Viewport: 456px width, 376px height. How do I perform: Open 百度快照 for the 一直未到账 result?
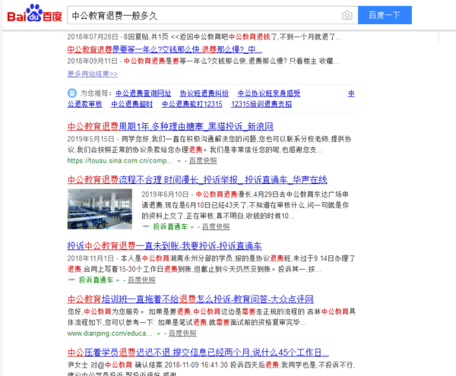point(141,280)
